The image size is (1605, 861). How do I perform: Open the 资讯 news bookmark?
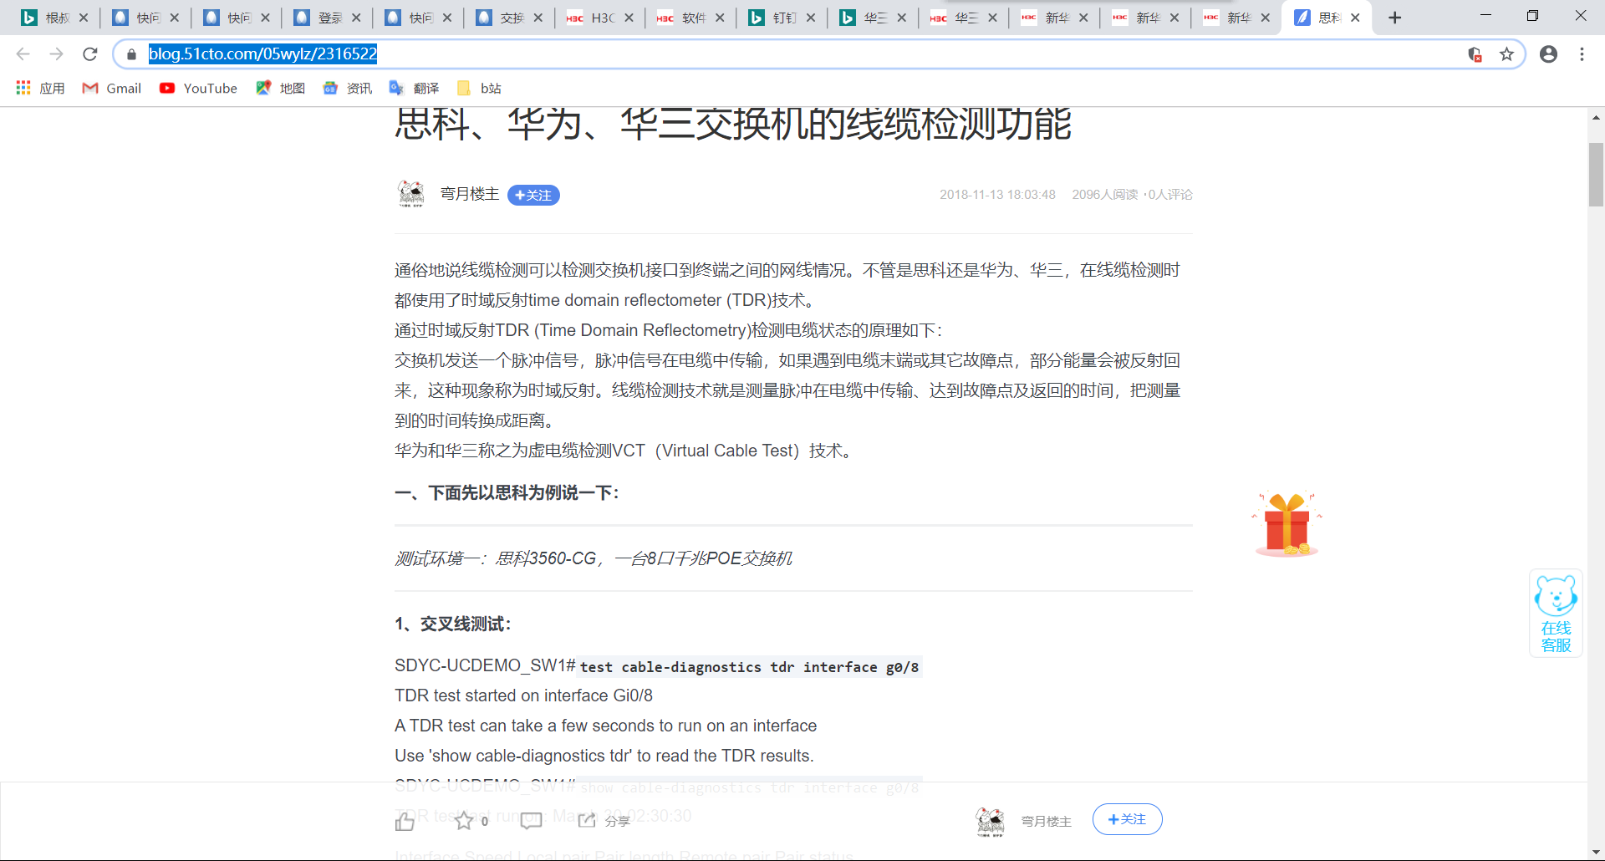347,88
